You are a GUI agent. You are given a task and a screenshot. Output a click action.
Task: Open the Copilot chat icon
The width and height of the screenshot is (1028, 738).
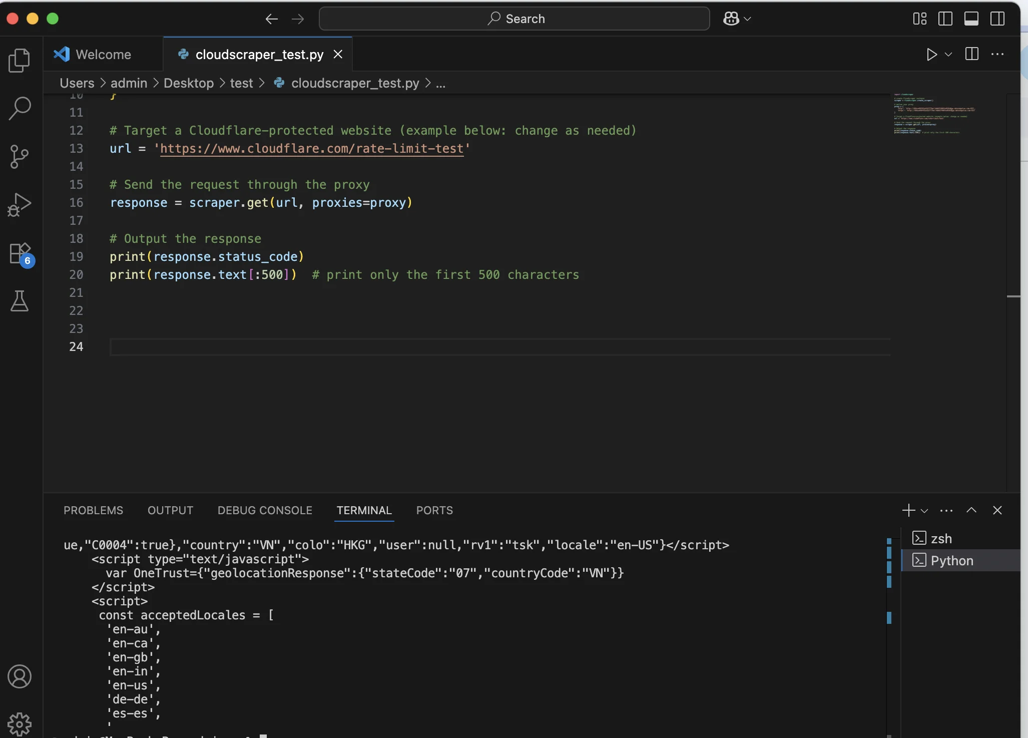(x=731, y=19)
